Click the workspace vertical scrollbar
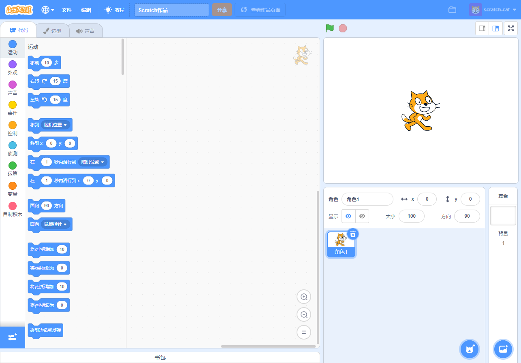 click(x=318, y=267)
